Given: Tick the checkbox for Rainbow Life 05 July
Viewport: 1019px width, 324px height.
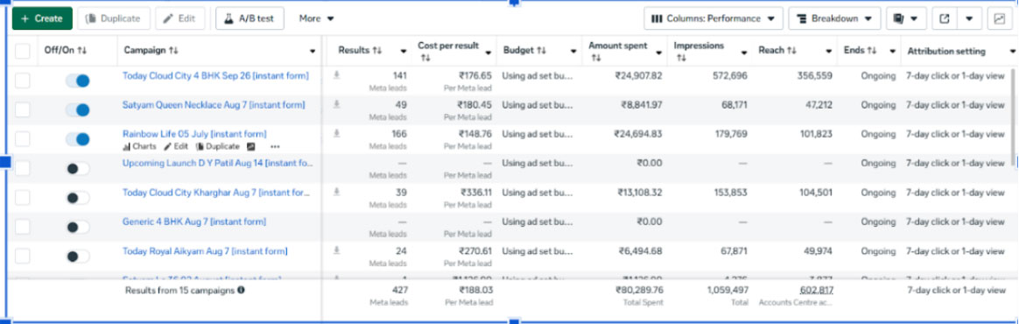Looking at the screenshot, I should (x=22, y=139).
